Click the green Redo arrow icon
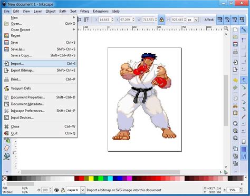 pos(235,87)
